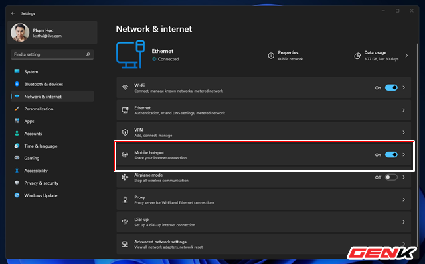Image resolution: width=425 pixels, height=264 pixels.
Task: Click the back arrow in Settings
Action: pyautogui.click(x=13, y=13)
